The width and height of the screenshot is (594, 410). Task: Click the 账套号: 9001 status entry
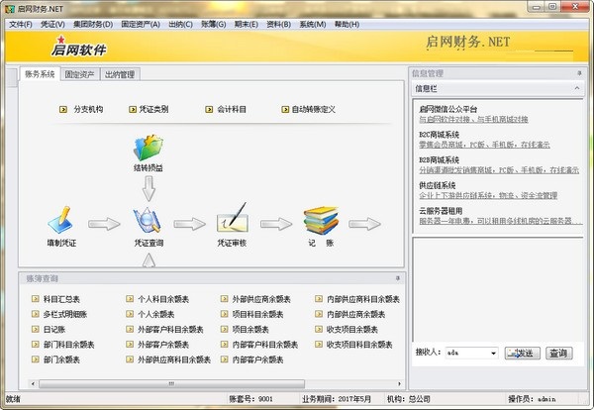click(250, 399)
